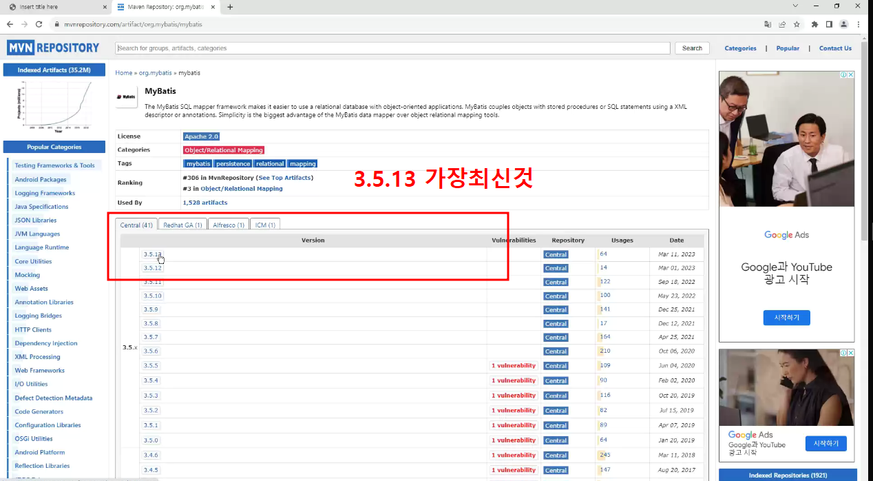Viewport: 873px width, 481px height.
Task: Open the Chrome profile avatar
Action: pos(844,24)
